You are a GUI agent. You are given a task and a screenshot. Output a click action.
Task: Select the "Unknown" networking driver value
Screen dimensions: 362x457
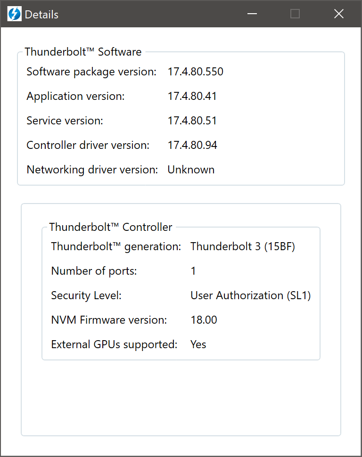(191, 170)
